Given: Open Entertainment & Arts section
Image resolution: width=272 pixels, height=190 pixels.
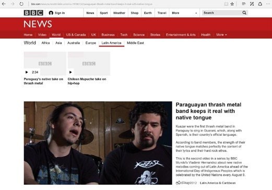Looking at the screenshot, I should [x=181, y=35].
